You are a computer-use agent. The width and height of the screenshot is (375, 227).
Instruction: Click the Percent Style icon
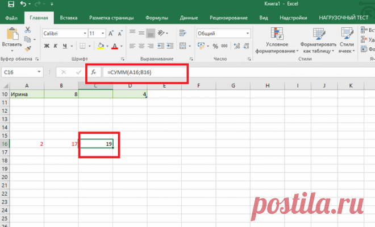[x=215, y=46]
